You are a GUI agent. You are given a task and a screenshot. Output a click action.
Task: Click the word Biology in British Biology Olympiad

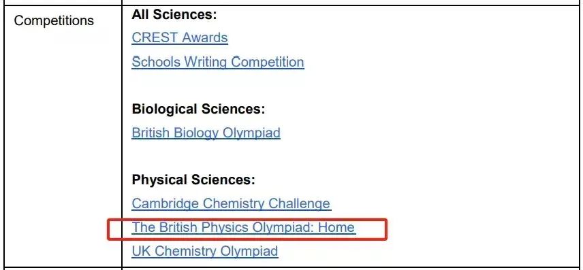[195, 133]
